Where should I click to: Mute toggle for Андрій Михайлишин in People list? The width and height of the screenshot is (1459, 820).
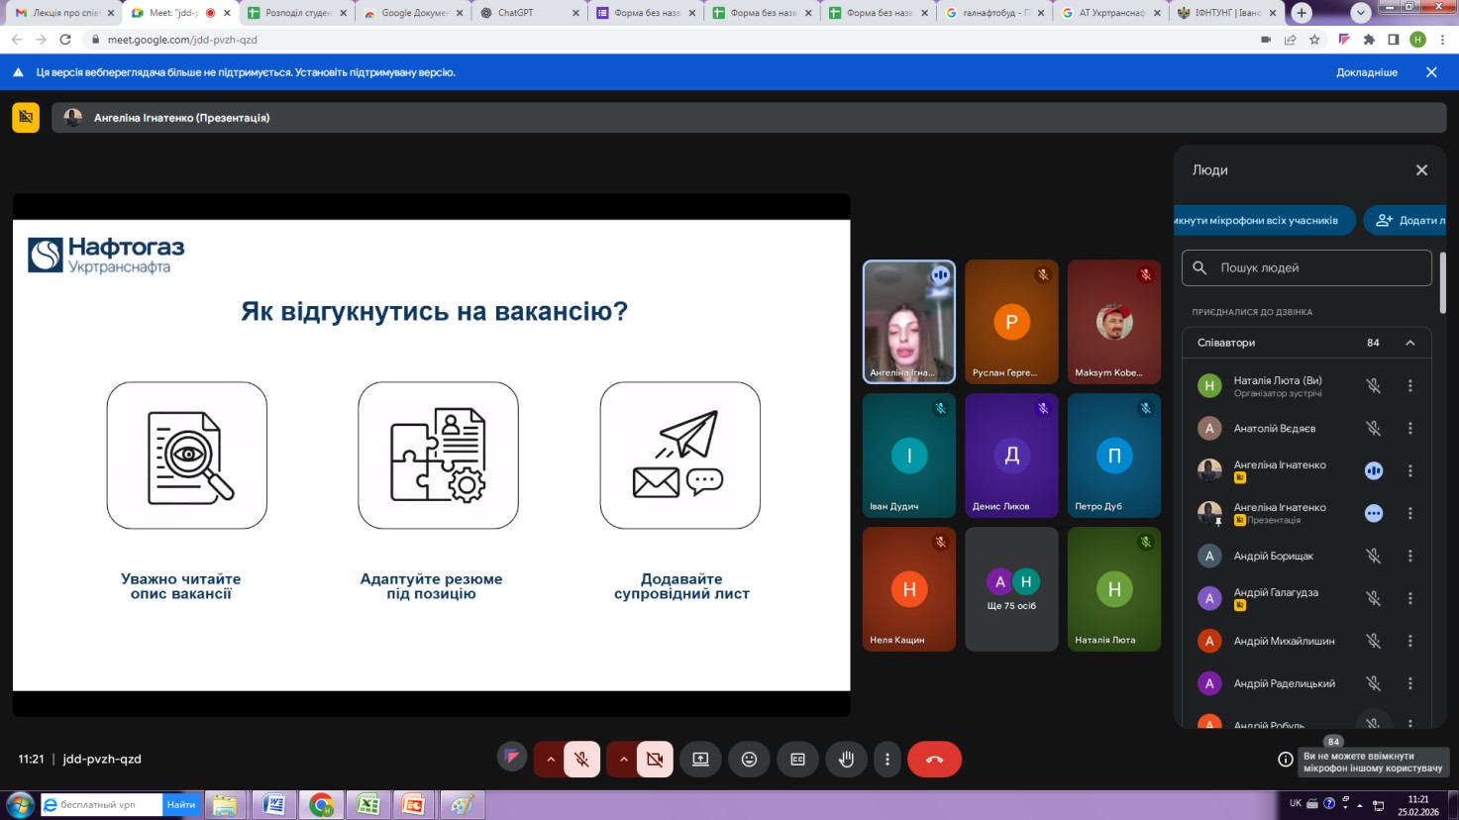pos(1374,641)
